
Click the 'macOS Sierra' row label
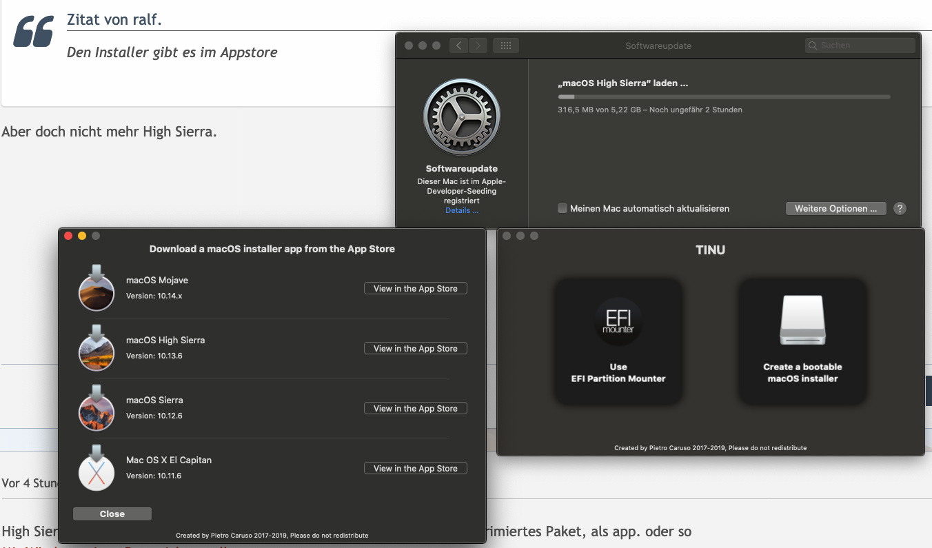(x=154, y=400)
